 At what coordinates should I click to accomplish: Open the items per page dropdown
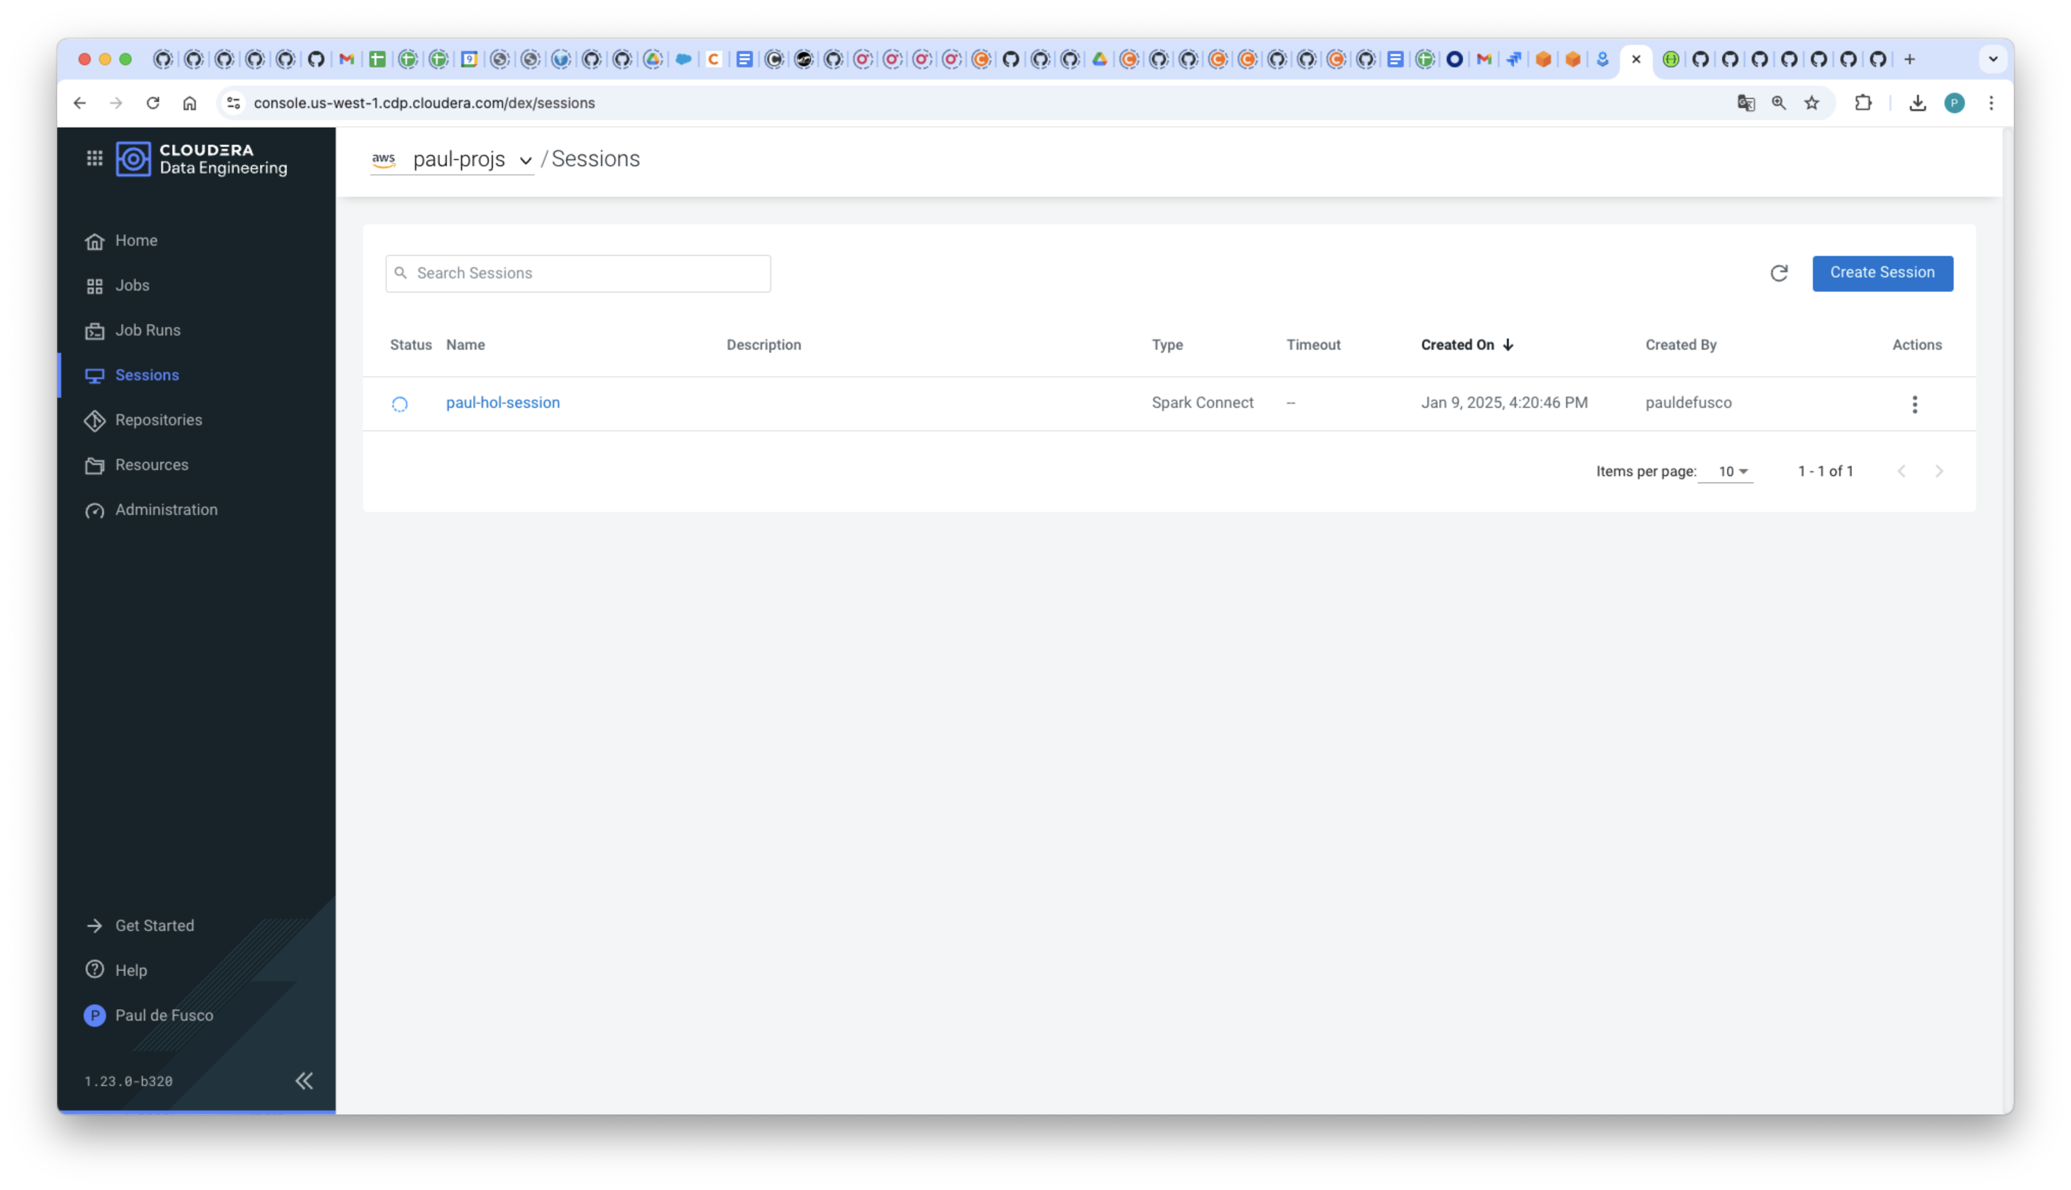click(x=1727, y=472)
